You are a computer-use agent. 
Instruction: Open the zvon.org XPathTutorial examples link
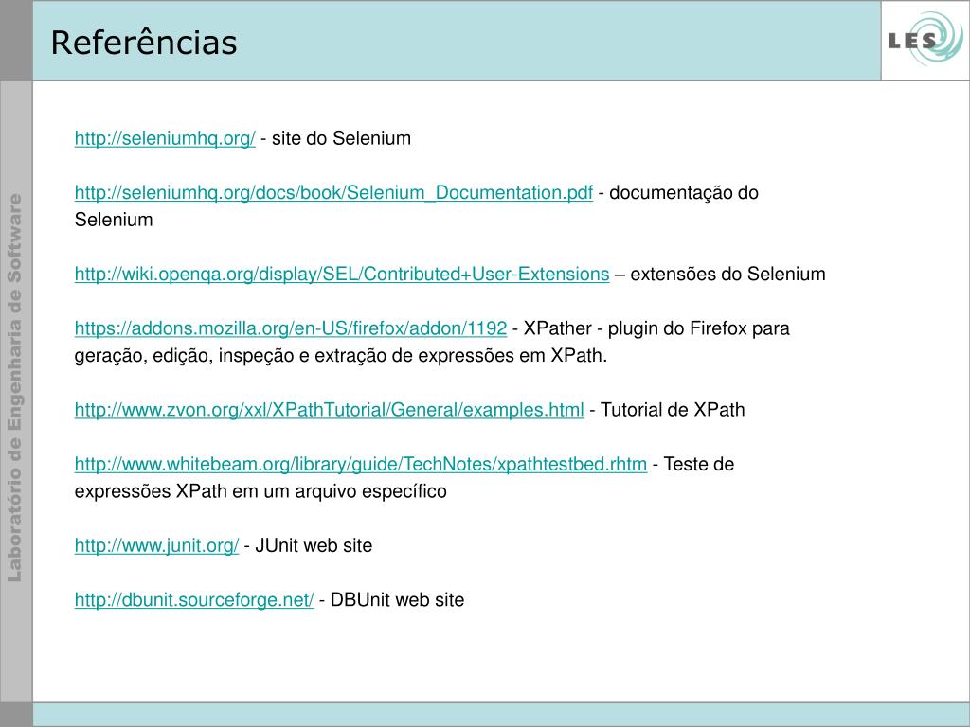coord(329,410)
